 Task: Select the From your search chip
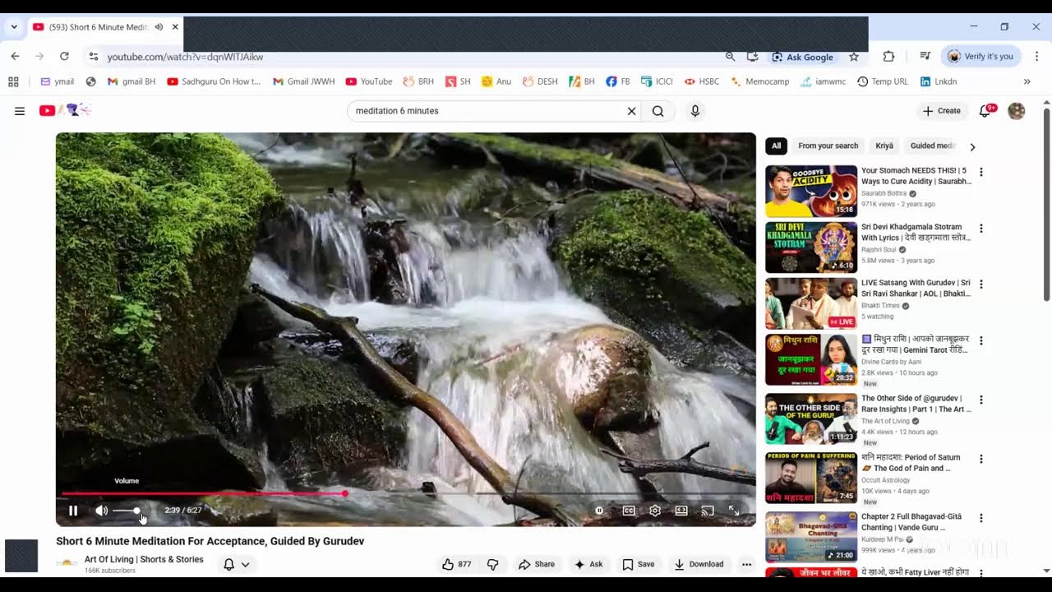[828, 146]
